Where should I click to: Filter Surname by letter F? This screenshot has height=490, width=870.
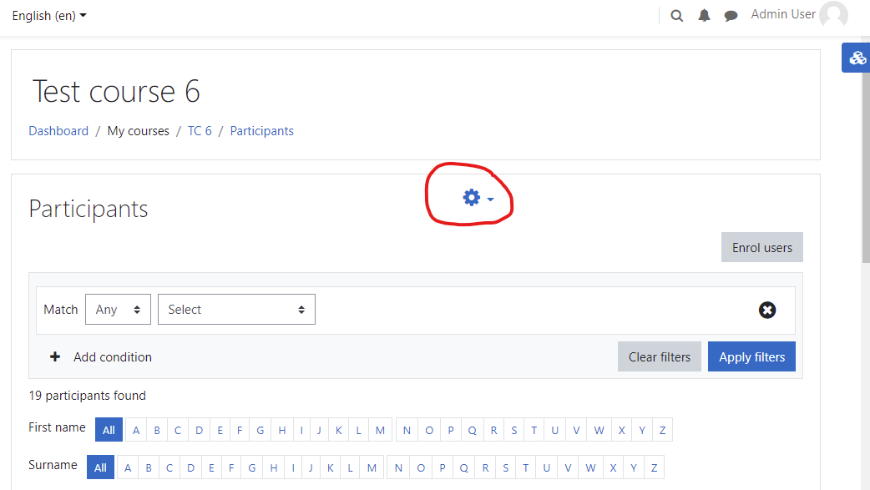230,467
